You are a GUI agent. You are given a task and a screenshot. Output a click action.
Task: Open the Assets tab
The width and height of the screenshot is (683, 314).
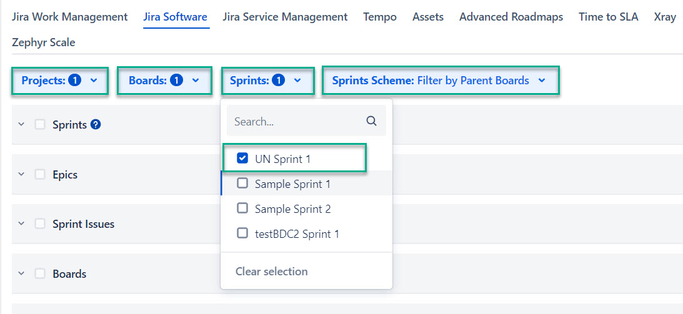point(428,17)
